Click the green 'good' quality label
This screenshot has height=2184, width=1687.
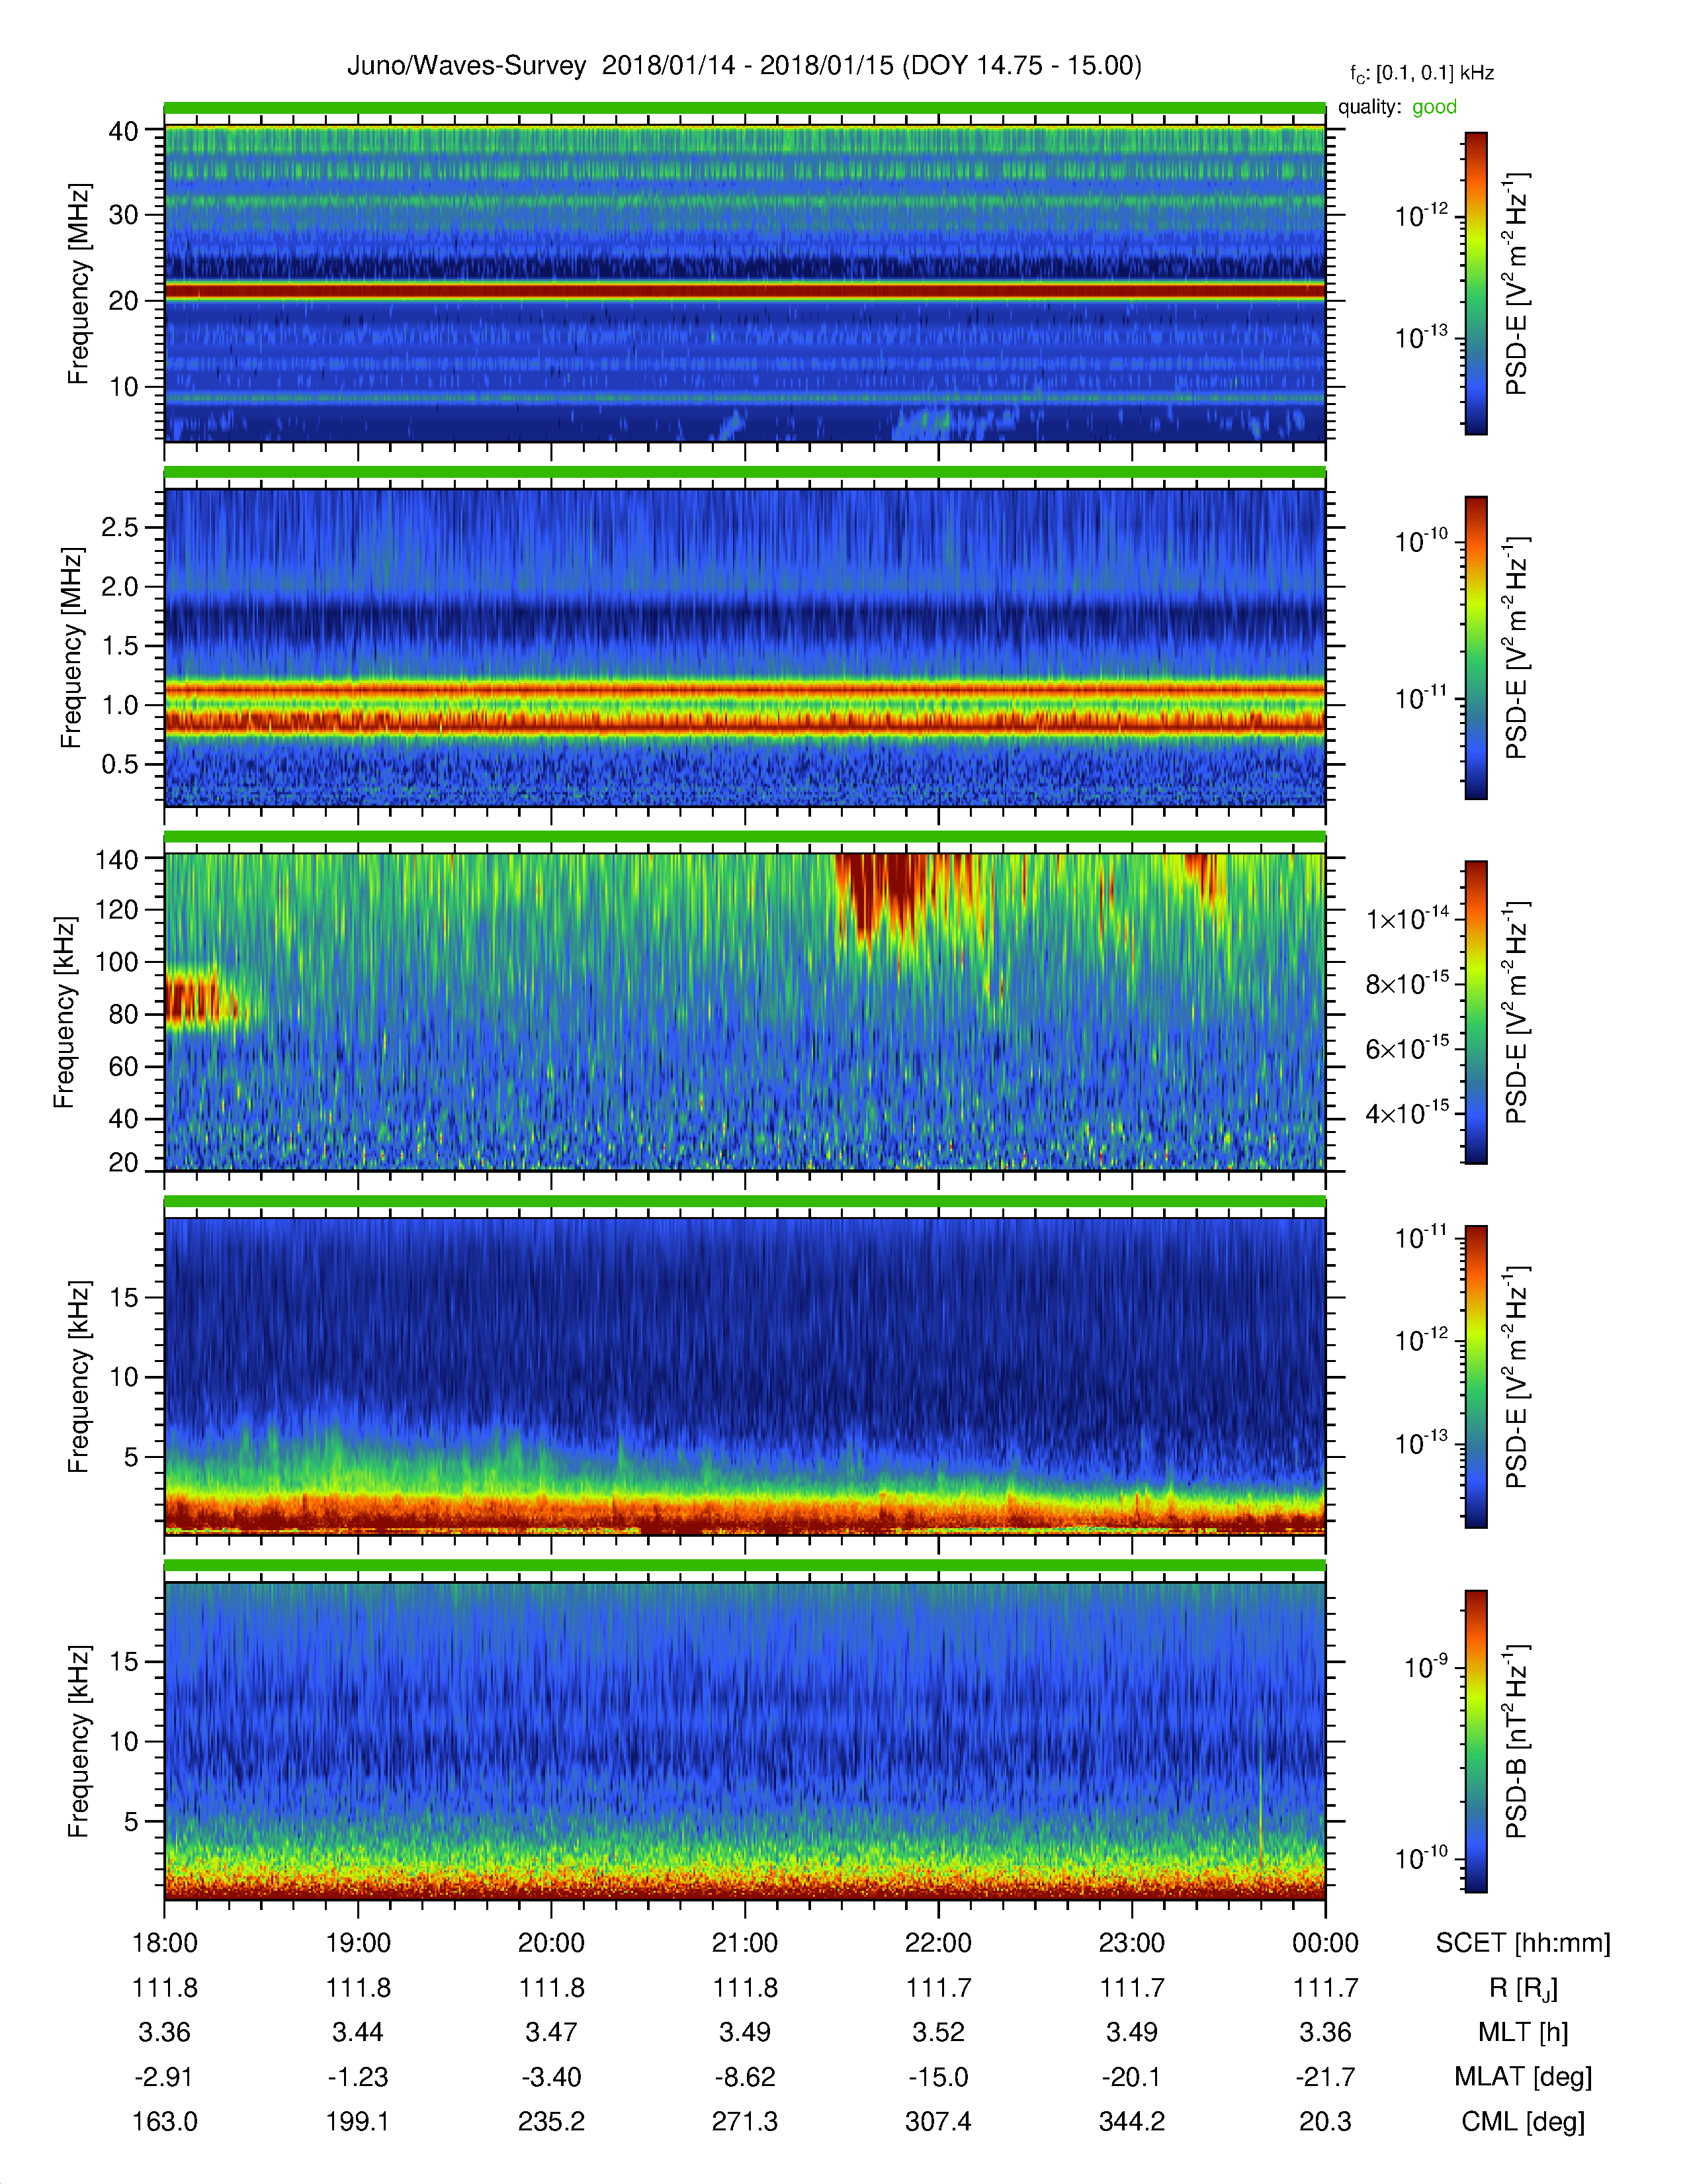(x=1434, y=107)
